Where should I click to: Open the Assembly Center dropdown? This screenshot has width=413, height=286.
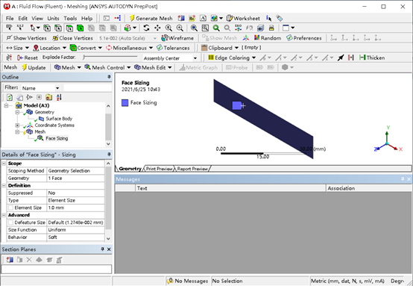(x=170, y=58)
